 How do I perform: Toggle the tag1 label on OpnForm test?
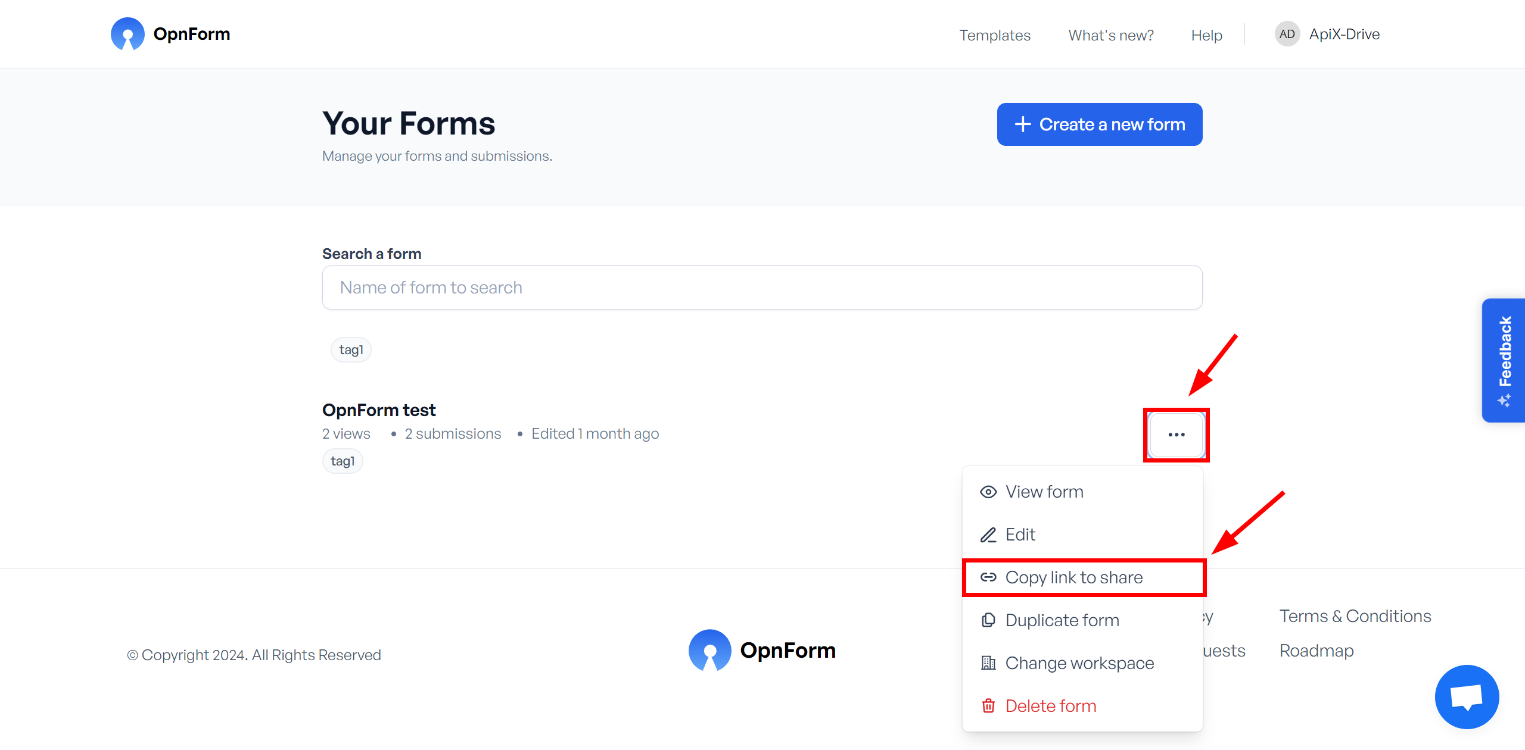point(343,461)
